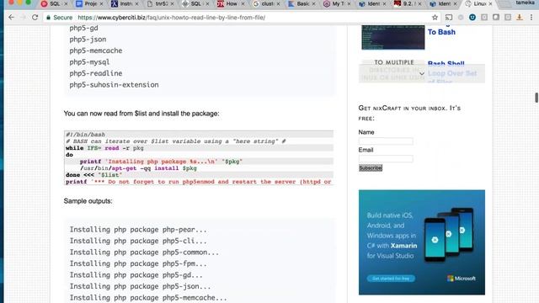Click the 'Sample outputs:' text

pos(88,201)
